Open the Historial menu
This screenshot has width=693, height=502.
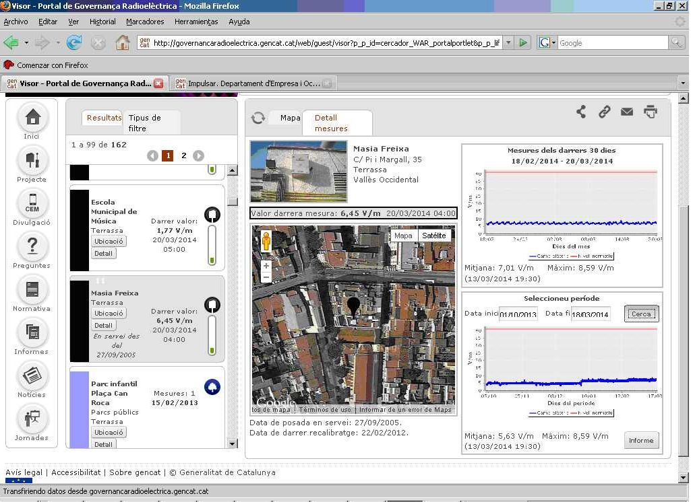tap(102, 22)
